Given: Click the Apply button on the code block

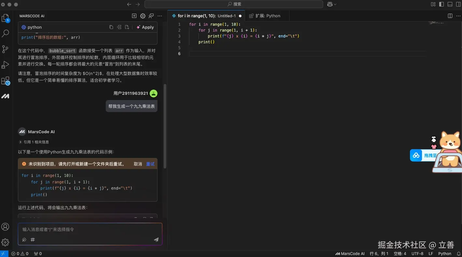Looking at the screenshot, I should (145, 27).
